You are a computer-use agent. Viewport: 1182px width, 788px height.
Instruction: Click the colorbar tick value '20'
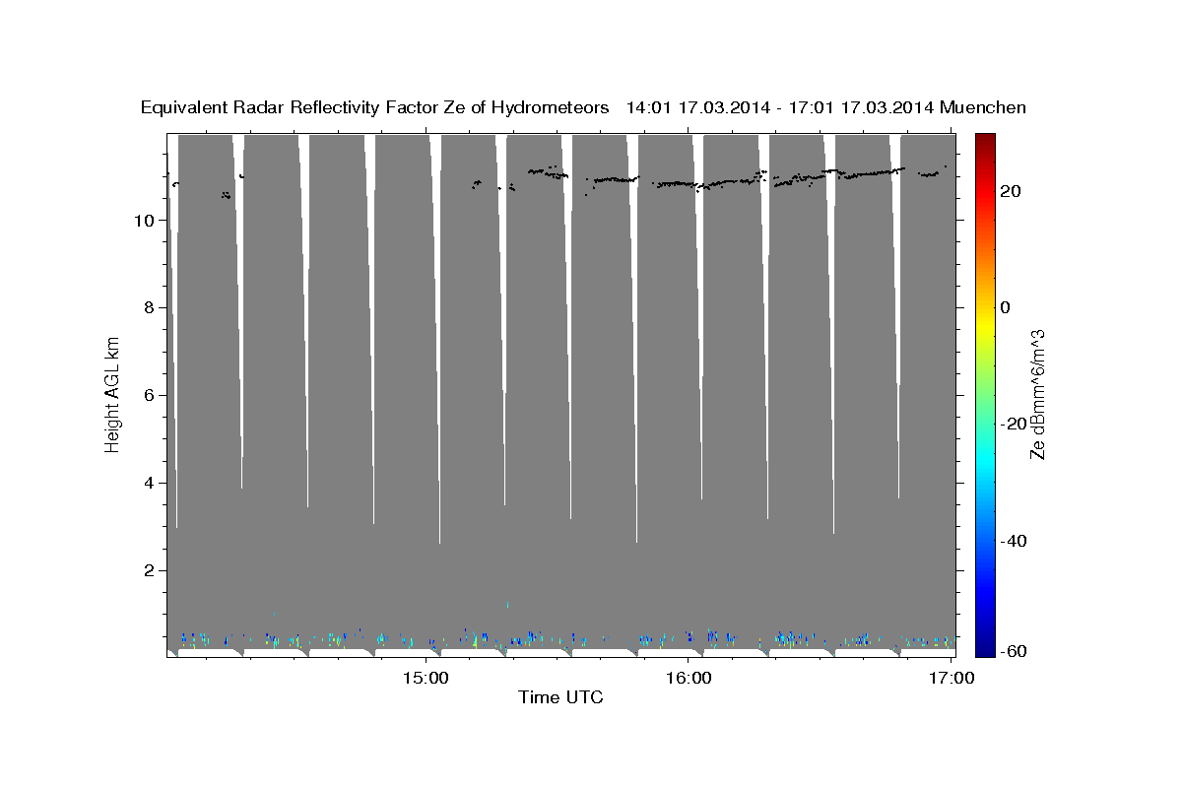coord(1011,191)
